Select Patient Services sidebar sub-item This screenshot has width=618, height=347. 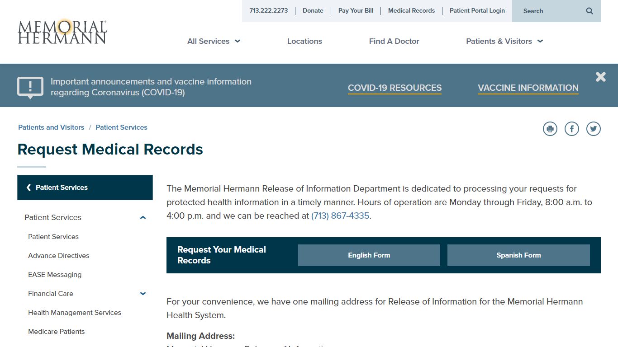tap(53, 237)
